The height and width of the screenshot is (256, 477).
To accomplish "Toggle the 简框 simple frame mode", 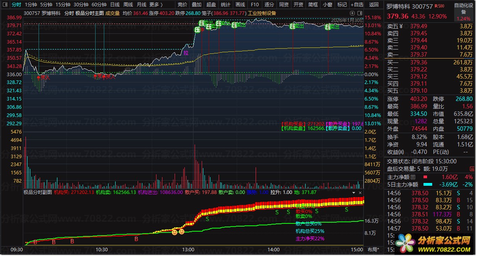I will click(313, 5).
